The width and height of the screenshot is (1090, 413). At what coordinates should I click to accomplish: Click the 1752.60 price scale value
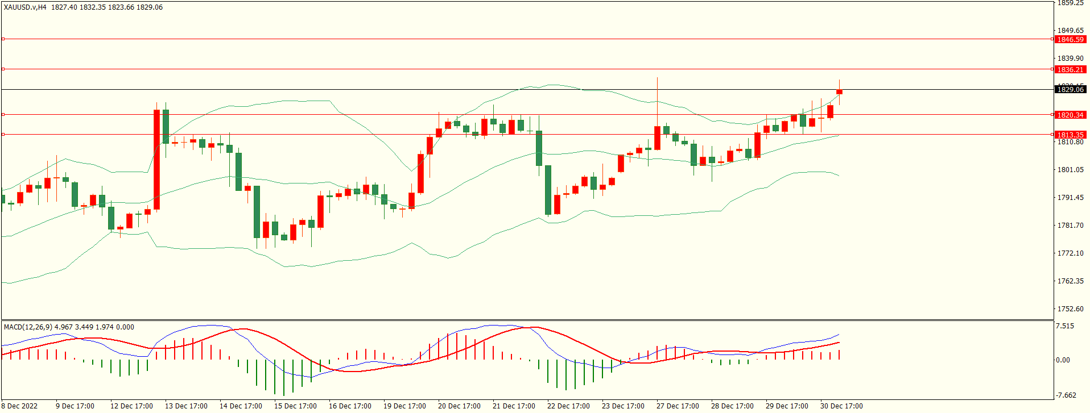coord(1070,309)
